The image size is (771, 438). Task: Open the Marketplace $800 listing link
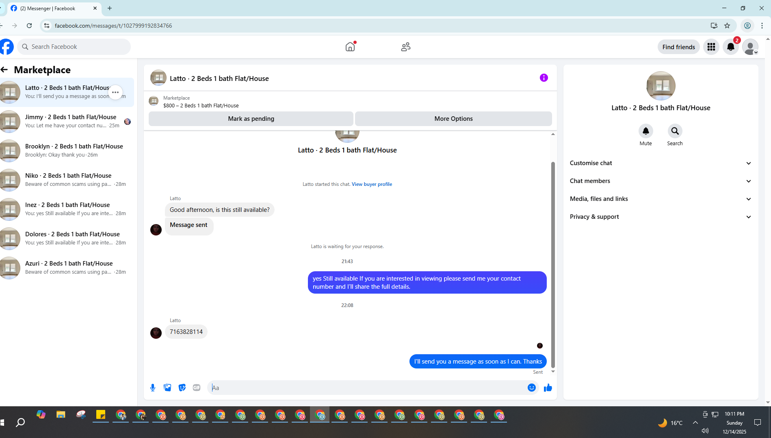coord(201,105)
